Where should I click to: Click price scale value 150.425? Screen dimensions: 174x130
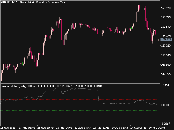[166, 36]
